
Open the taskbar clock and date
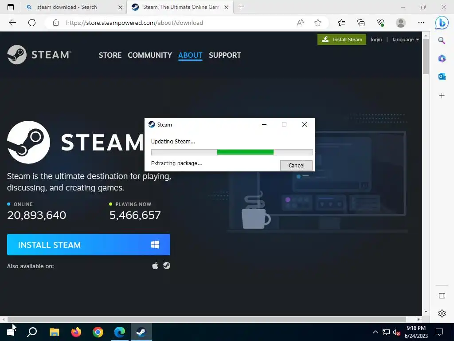[416, 332]
